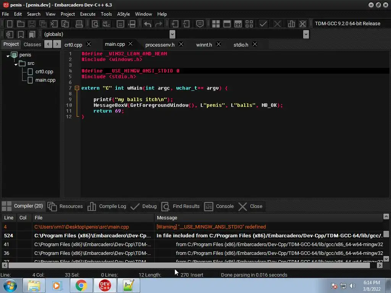The width and height of the screenshot is (391, 293).
Task: Click the Undo arrow icon
Action: (x=148, y=24)
